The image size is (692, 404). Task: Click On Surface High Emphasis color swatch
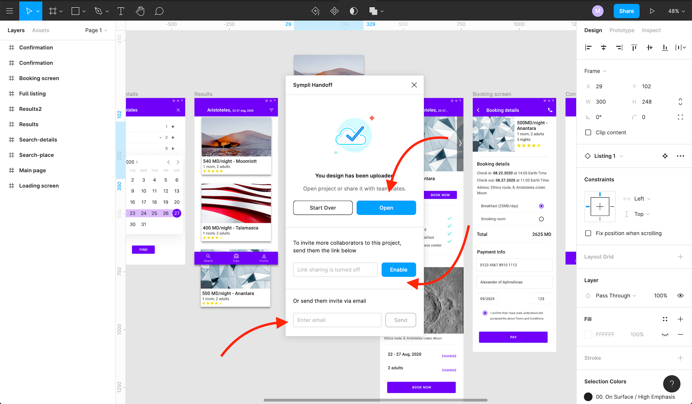(x=588, y=397)
